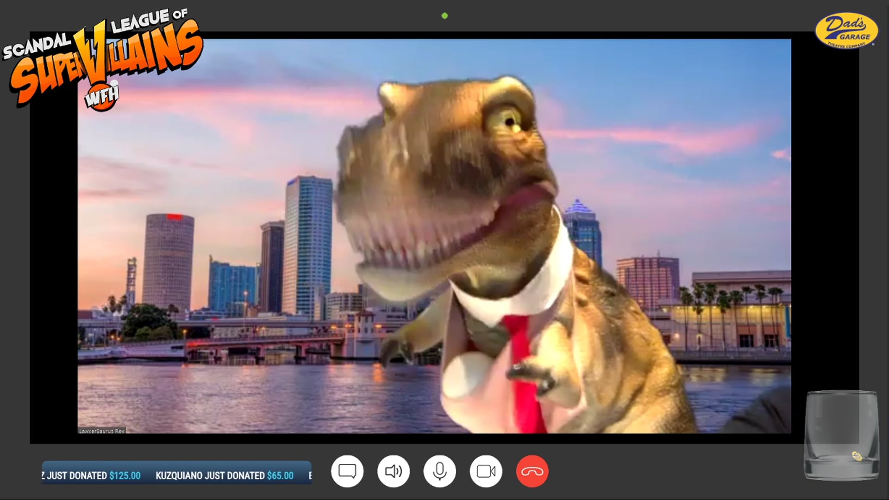Click the SCANDAL word in the logo
This screenshot has width=889, height=500.
(x=36, y=47)
